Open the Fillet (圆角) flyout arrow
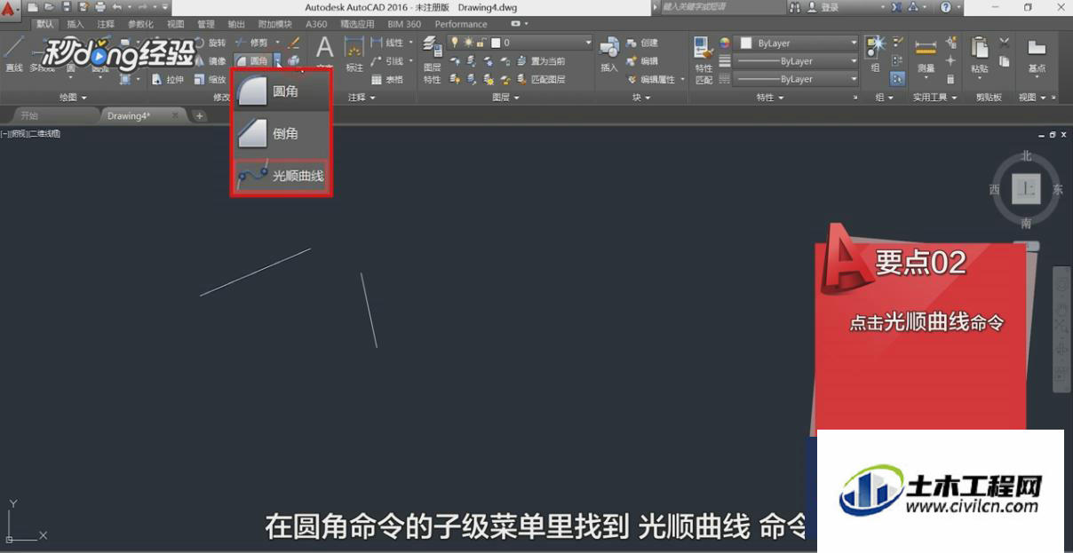This screenshot has height=553, width=1073. click(x=277, y=61)
